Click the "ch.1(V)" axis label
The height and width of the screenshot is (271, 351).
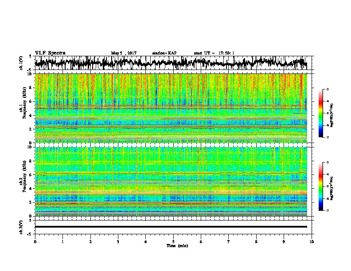click(x=21, y=63)
